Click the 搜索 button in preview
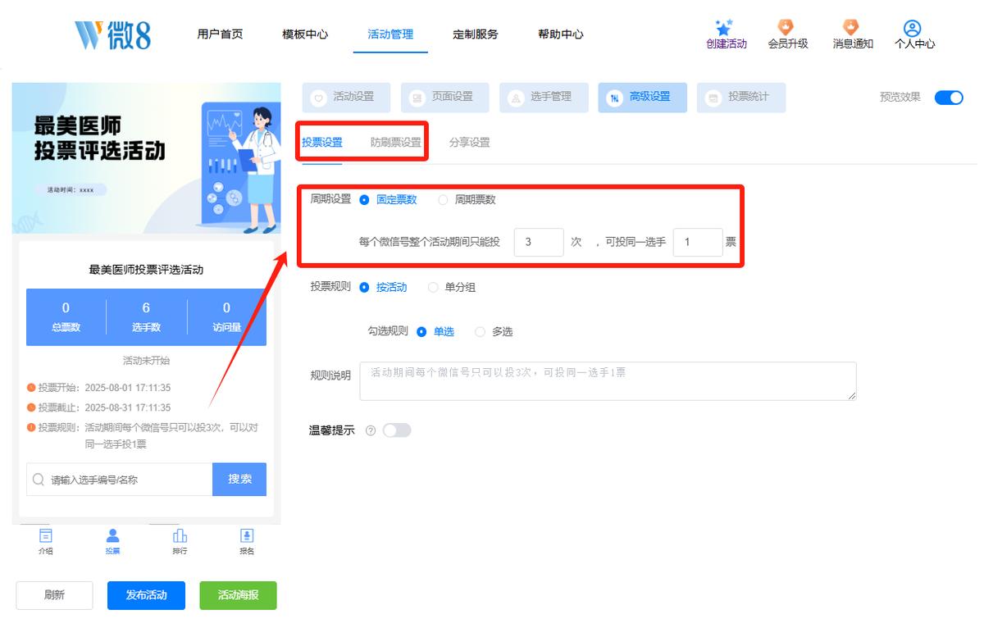Screen dimensions: 984x628 pos(239,480)
